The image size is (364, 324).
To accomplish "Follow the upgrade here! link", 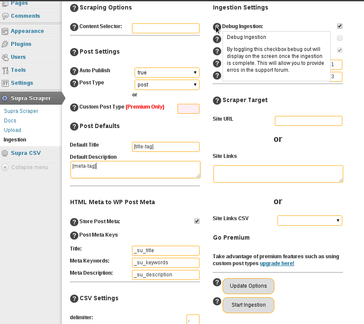I will [277, 263].
